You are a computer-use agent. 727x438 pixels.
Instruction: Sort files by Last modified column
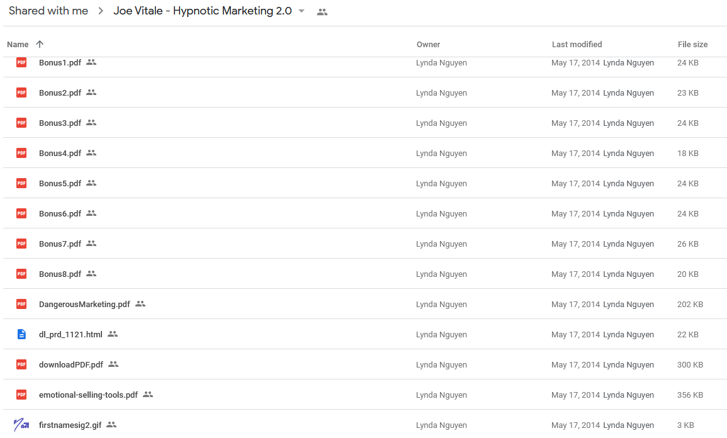pyautogui.click(x=577, y=45)
